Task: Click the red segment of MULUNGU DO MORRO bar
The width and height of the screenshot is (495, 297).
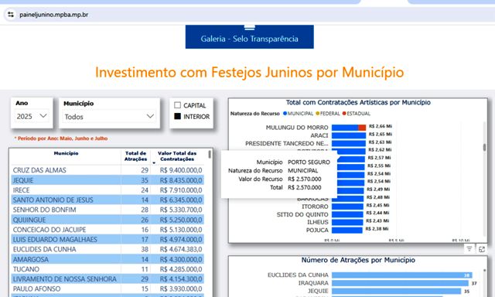Action: click(362, 128)
